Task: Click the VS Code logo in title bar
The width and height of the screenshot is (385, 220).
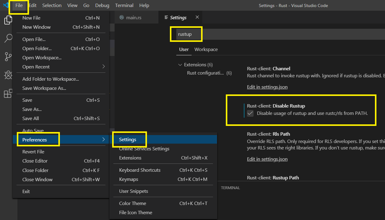Action: click(x=5, y=5)
